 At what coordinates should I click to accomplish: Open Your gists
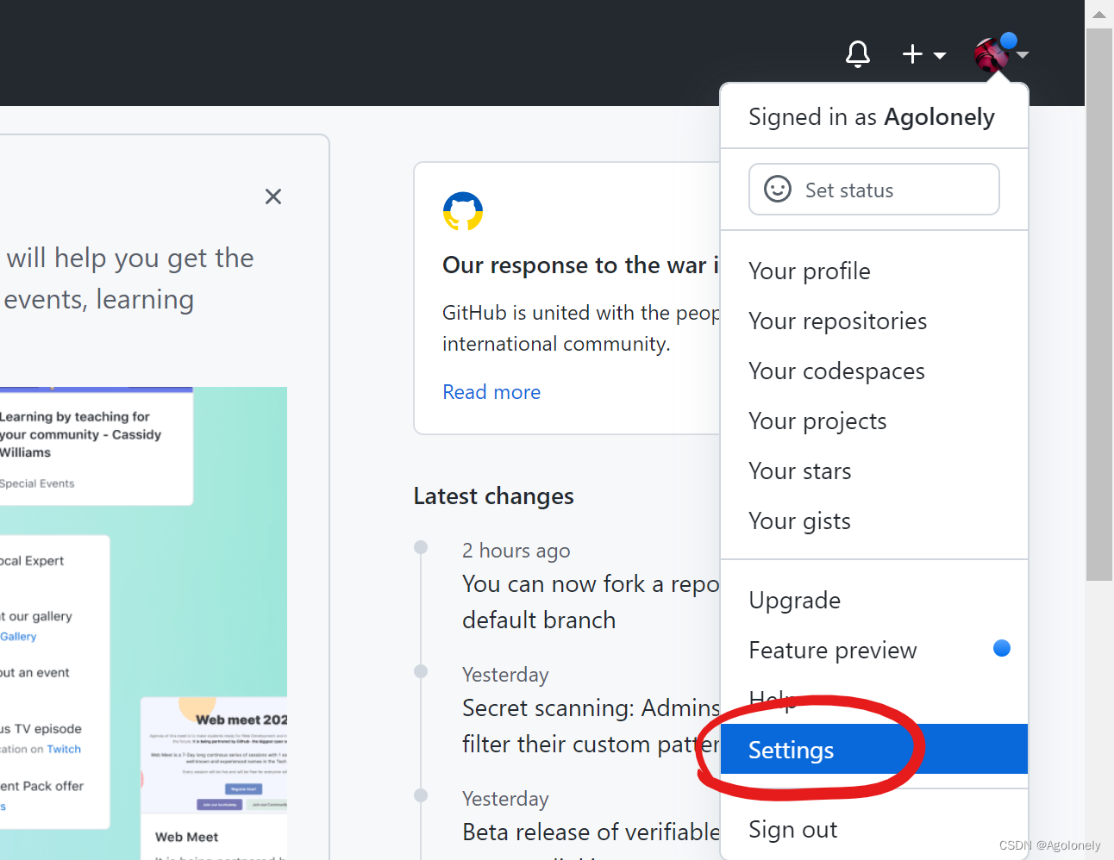coord(874,521)
